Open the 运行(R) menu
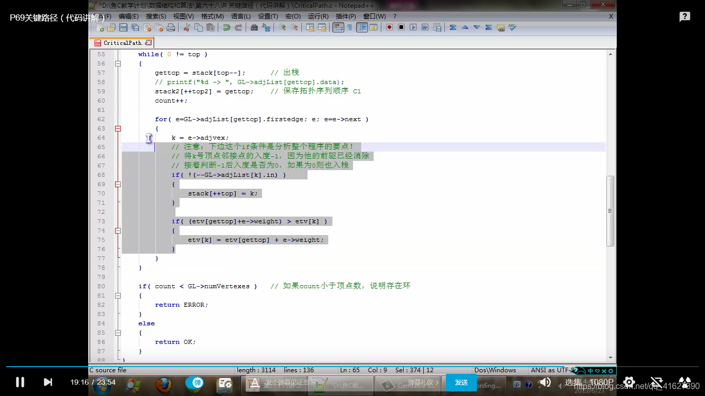Image resolution: width=705 pixels, height=396 pixels. [318, 16]
